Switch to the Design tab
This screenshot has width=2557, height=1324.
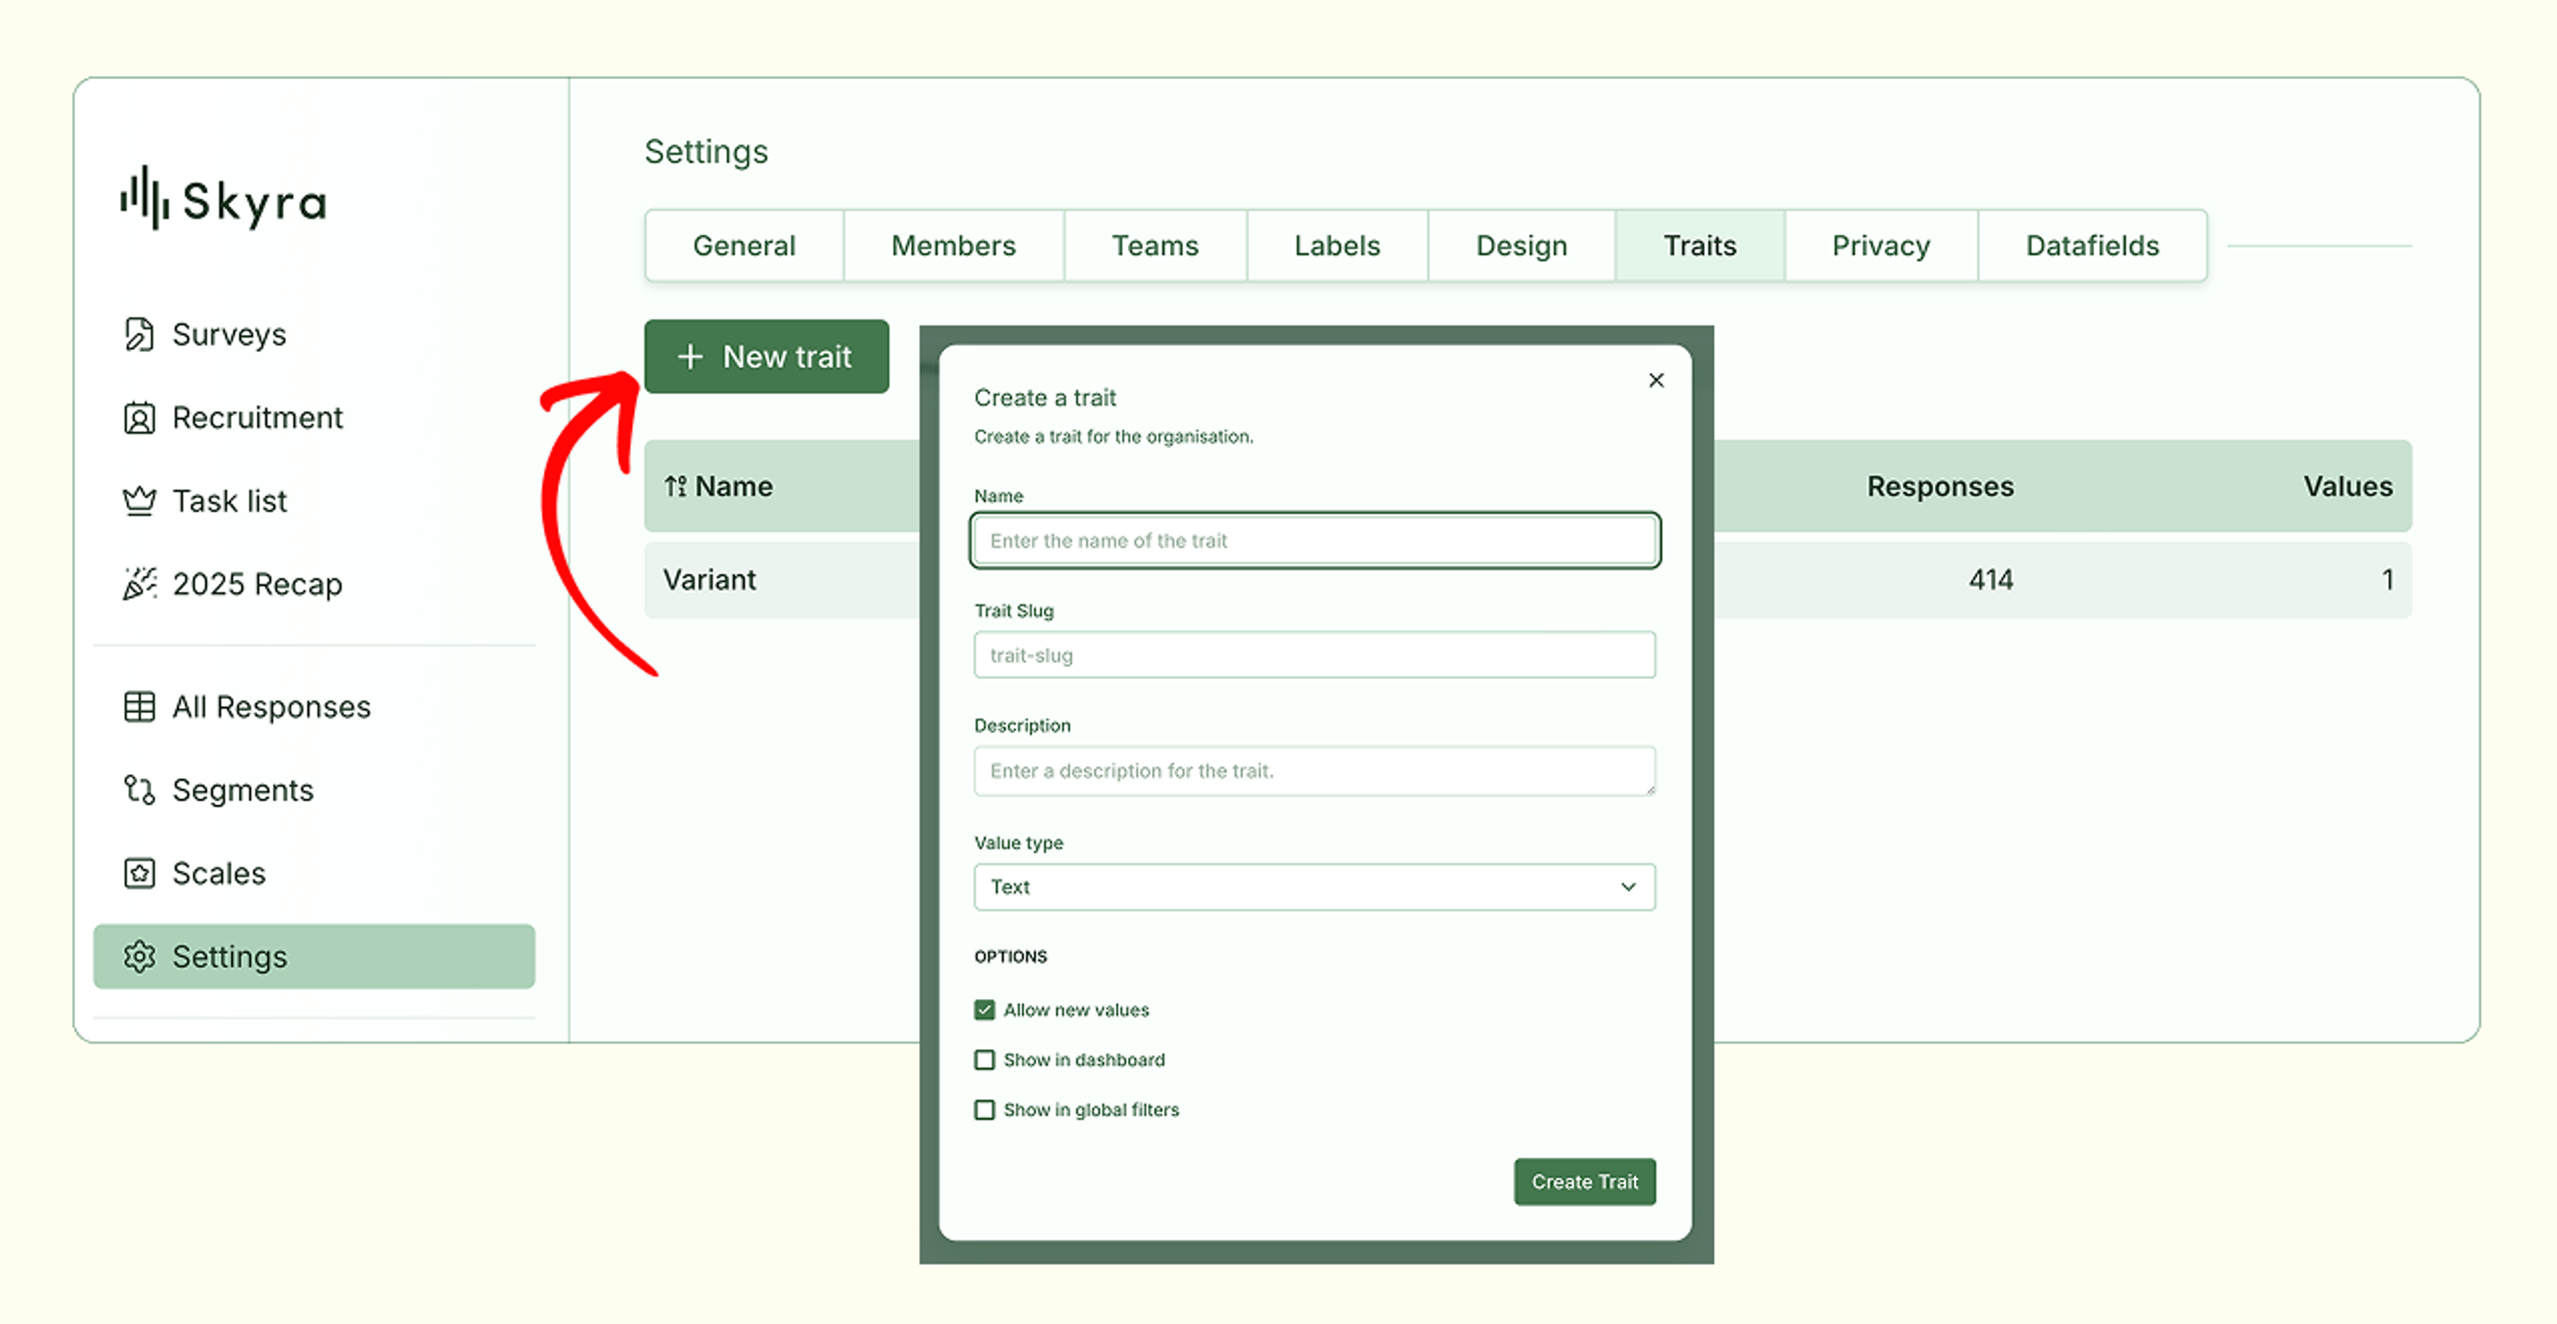tap(1522, 246)
